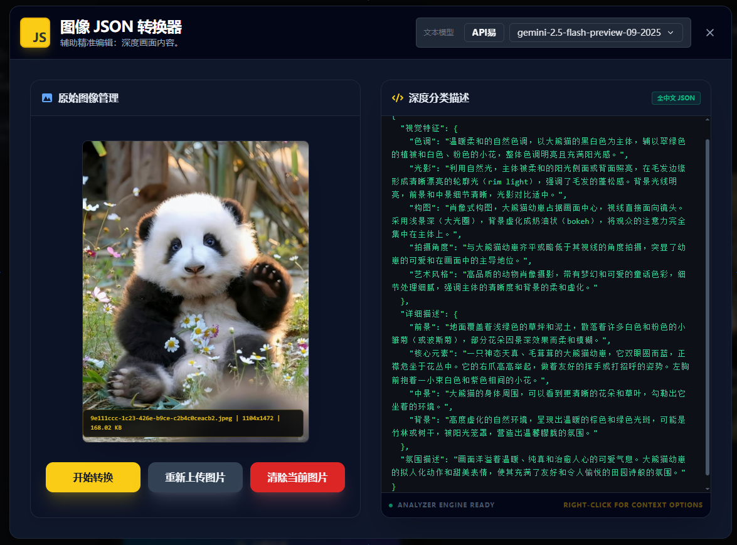Image resolution: width=737 pixels, height=545 pixels.
Task: Click 重新上传图片 to re-upload an image
Action: 195,477
